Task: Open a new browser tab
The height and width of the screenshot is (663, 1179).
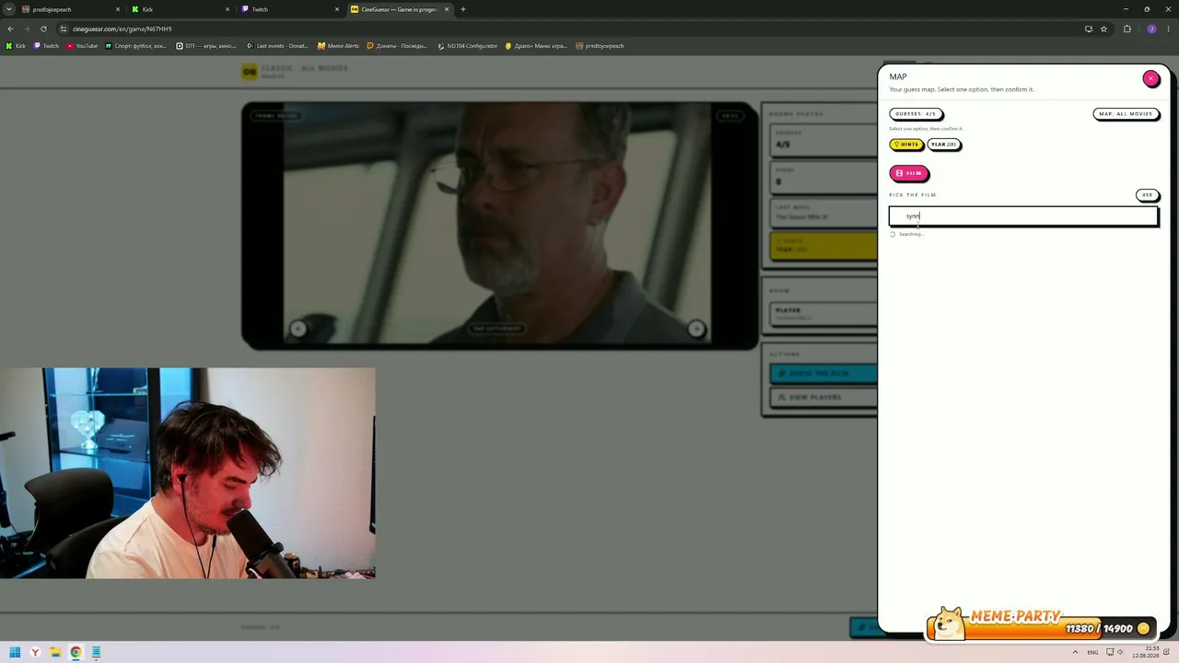Action: [463, 9]
